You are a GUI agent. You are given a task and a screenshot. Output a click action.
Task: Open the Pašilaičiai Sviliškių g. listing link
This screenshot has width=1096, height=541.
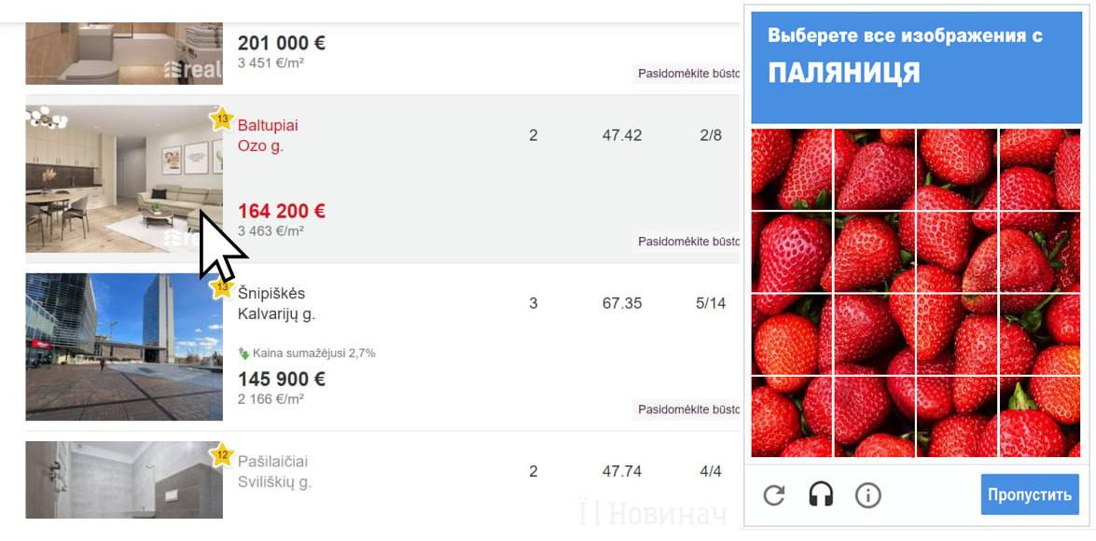pos(274,471)
